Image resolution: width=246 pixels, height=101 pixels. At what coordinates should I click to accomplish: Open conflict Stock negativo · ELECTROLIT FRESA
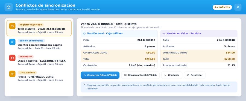[39, 60]
